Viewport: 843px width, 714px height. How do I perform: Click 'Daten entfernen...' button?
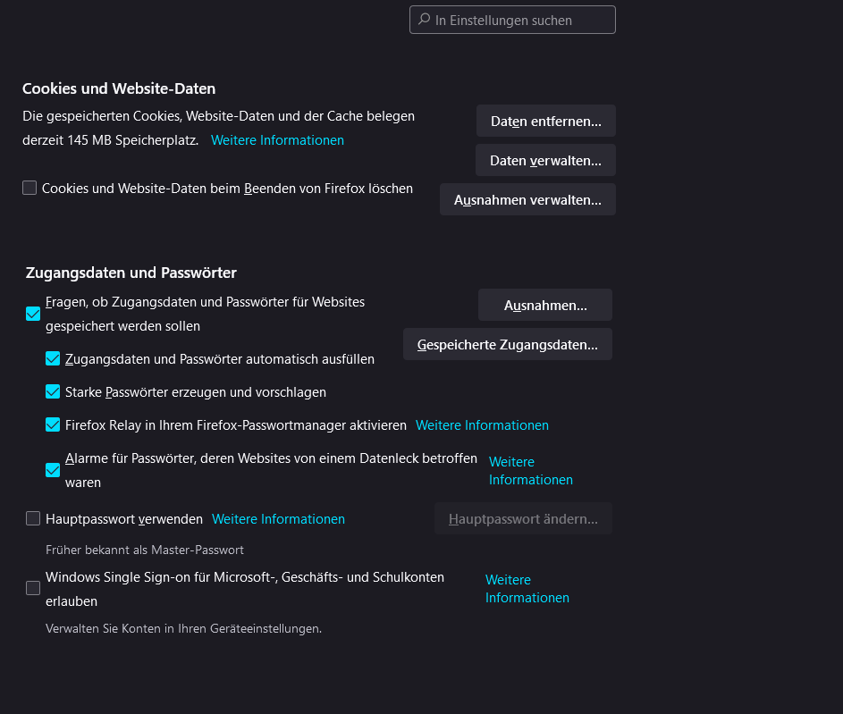tap(545, 121)
